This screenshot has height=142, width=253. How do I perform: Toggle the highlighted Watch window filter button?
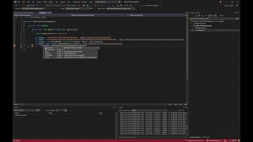pos(66,110)
